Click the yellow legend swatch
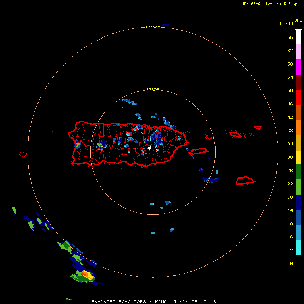304x304 pixels. pos(298,157)
